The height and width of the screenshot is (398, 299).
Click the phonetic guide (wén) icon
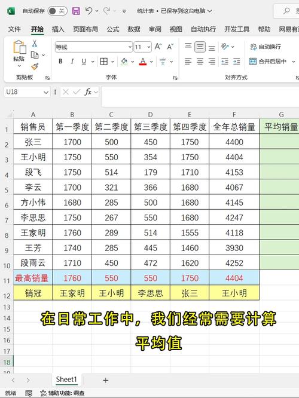[x=163, y=62]
